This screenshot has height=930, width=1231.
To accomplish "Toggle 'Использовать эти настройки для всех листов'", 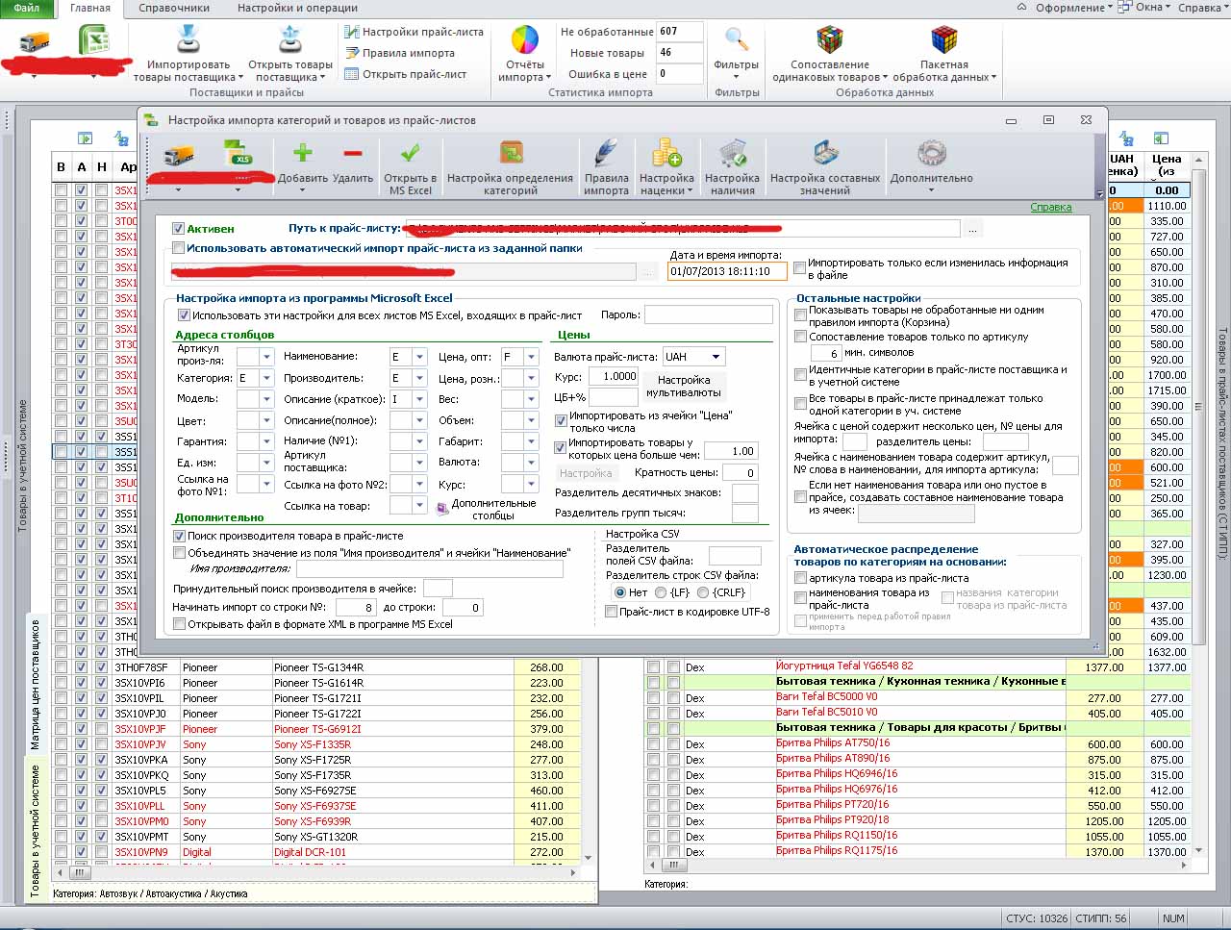I will tap(184, 315).
